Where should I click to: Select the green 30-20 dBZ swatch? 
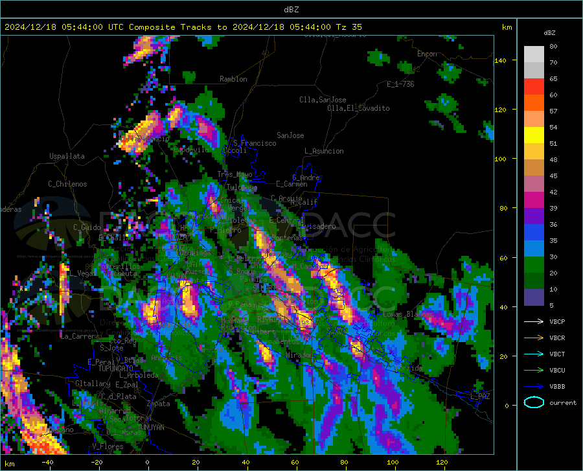[x=534, y=265]
